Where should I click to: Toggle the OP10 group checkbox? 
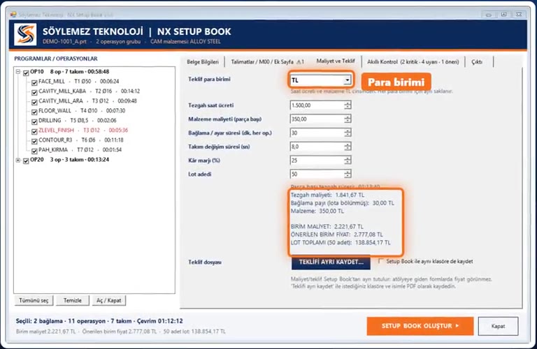pos(26,73)
